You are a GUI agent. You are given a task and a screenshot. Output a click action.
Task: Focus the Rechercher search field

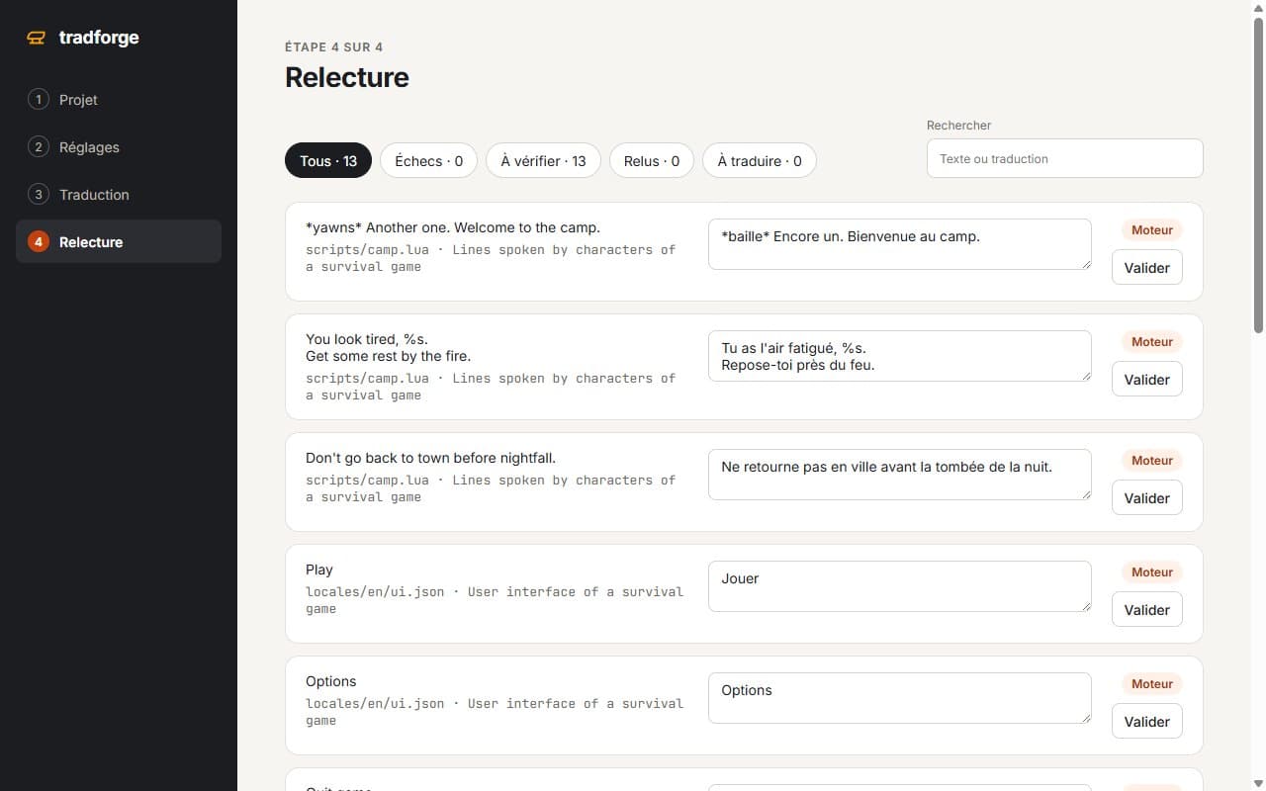pos(1065,158)
